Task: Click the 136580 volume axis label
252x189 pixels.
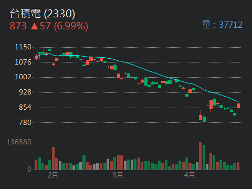Action: click(x=19, y=142)
